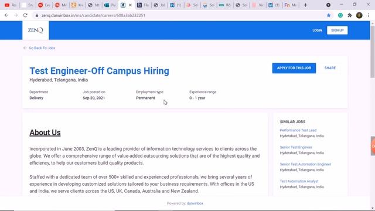
Task: Click the 'About Us' heading
Action: point(45,132)
